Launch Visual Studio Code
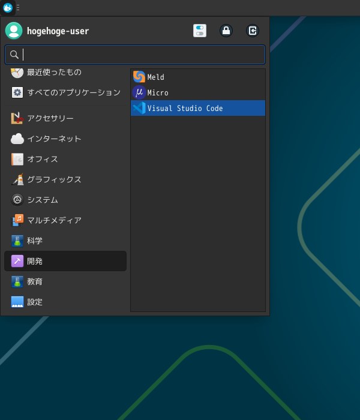Screen dimensions: 360x420 click(185, 109)
